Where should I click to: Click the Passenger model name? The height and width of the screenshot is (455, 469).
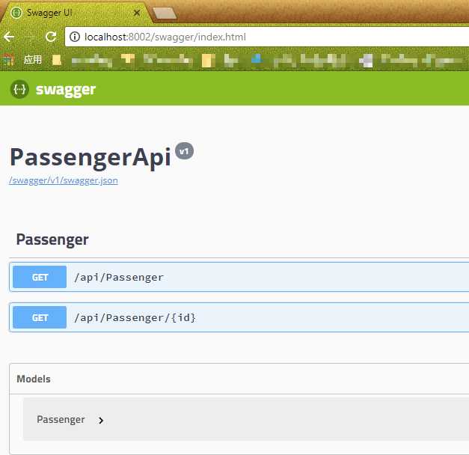(61, 419)
